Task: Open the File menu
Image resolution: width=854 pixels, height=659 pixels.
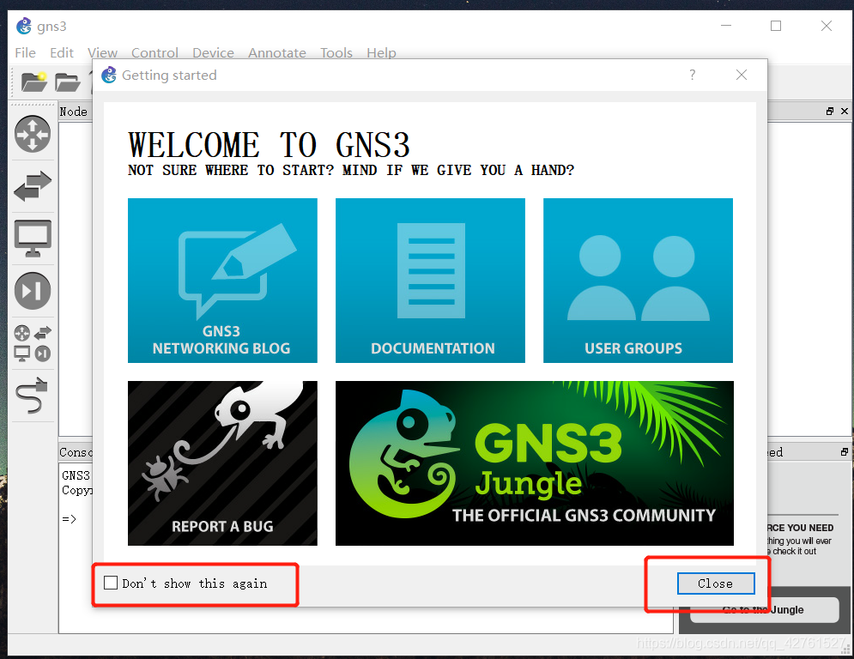Action: 25,53
